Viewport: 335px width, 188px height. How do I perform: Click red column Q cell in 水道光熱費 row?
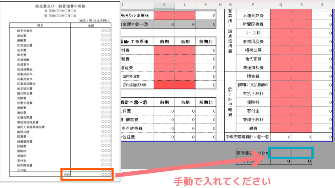pos(281,15)
